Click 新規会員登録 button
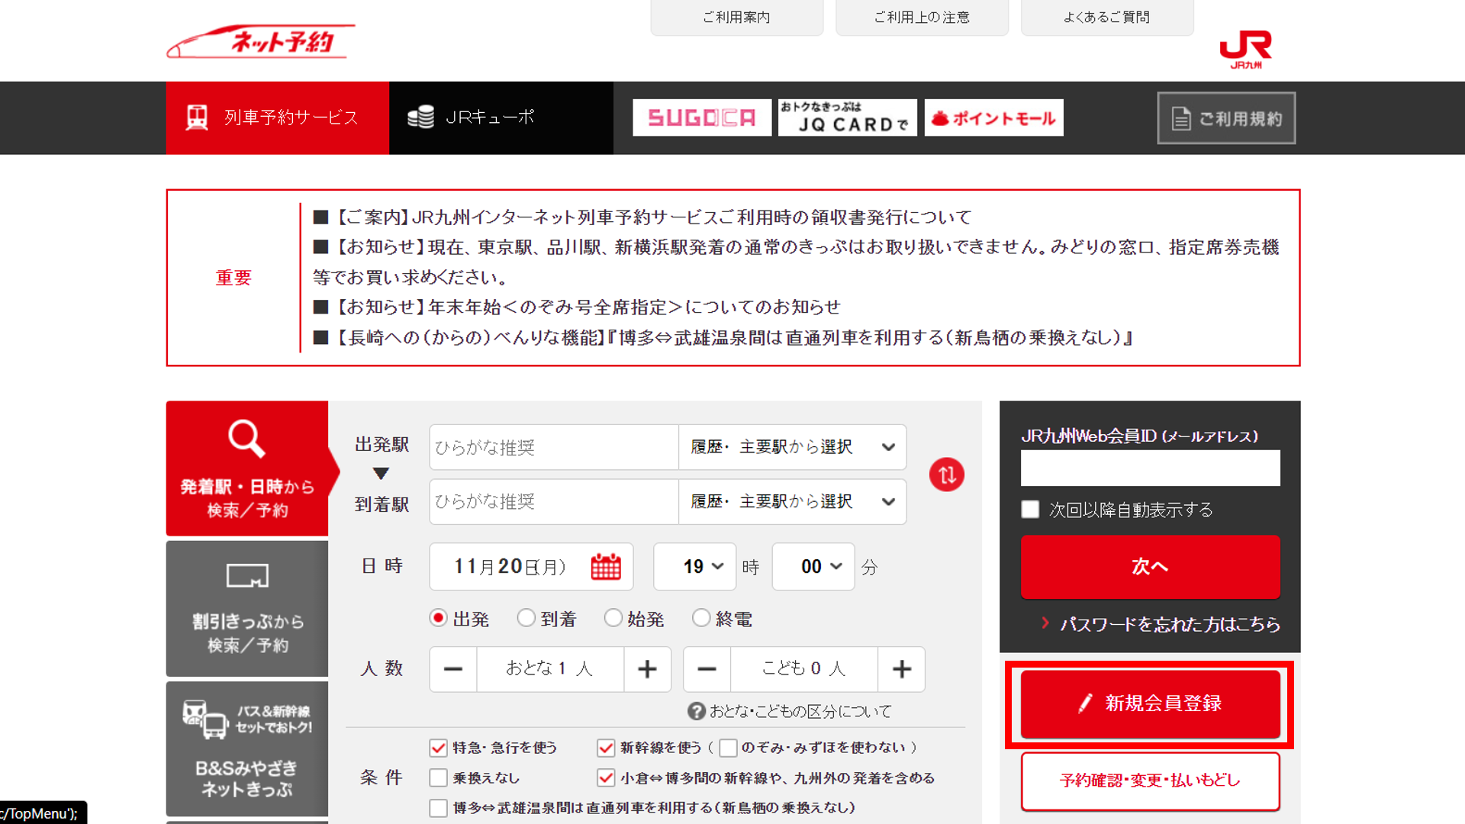1465x824 pixels. [x=1150, y=703]
